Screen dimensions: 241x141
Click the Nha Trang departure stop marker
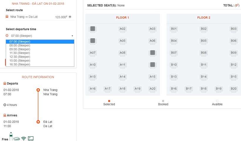coord(38,90)
